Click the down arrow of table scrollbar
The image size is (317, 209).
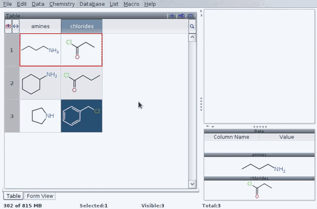pyautogui.click(x=192, y=184)
